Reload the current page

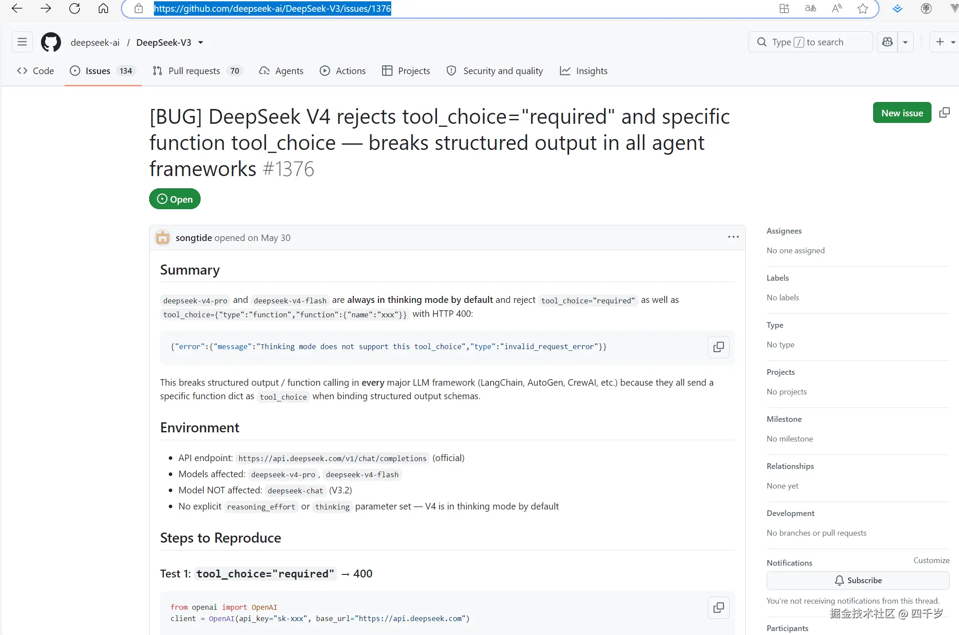click(x=75, y=8)
